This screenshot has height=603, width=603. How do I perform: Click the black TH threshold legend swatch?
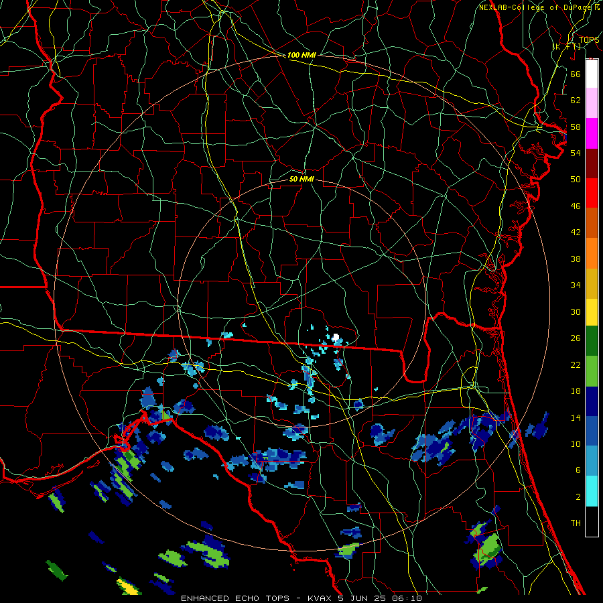[x=592, y=521]
